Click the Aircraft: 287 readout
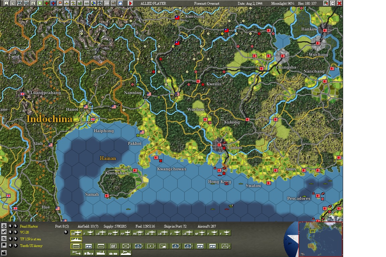 coord(207,226)
